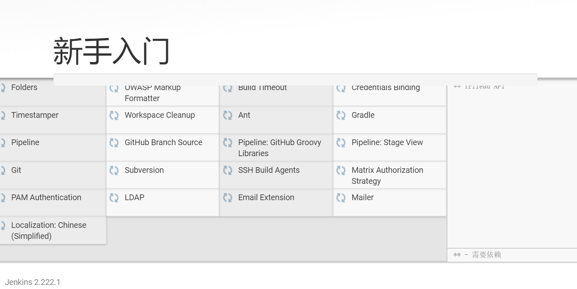Viewport: 577px width, 289px height.
Task: Click the pending icon next to Mailer
Action: click(341, 198)
